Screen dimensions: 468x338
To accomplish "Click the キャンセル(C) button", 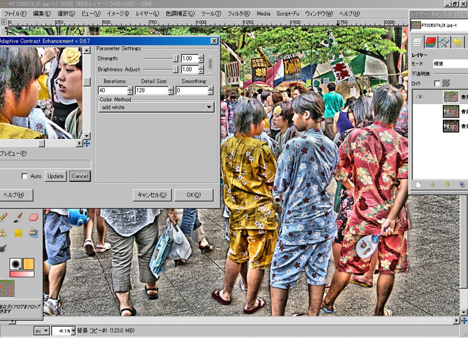I will click(x=152, y=195).
